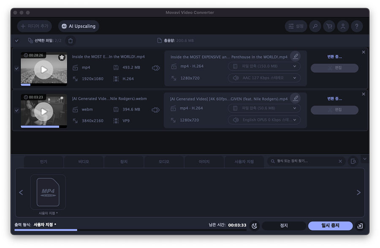Open the settings (설정) button
Image resolution: width=380 pixels, height=248 pixels.
click(x=296, y=26)
